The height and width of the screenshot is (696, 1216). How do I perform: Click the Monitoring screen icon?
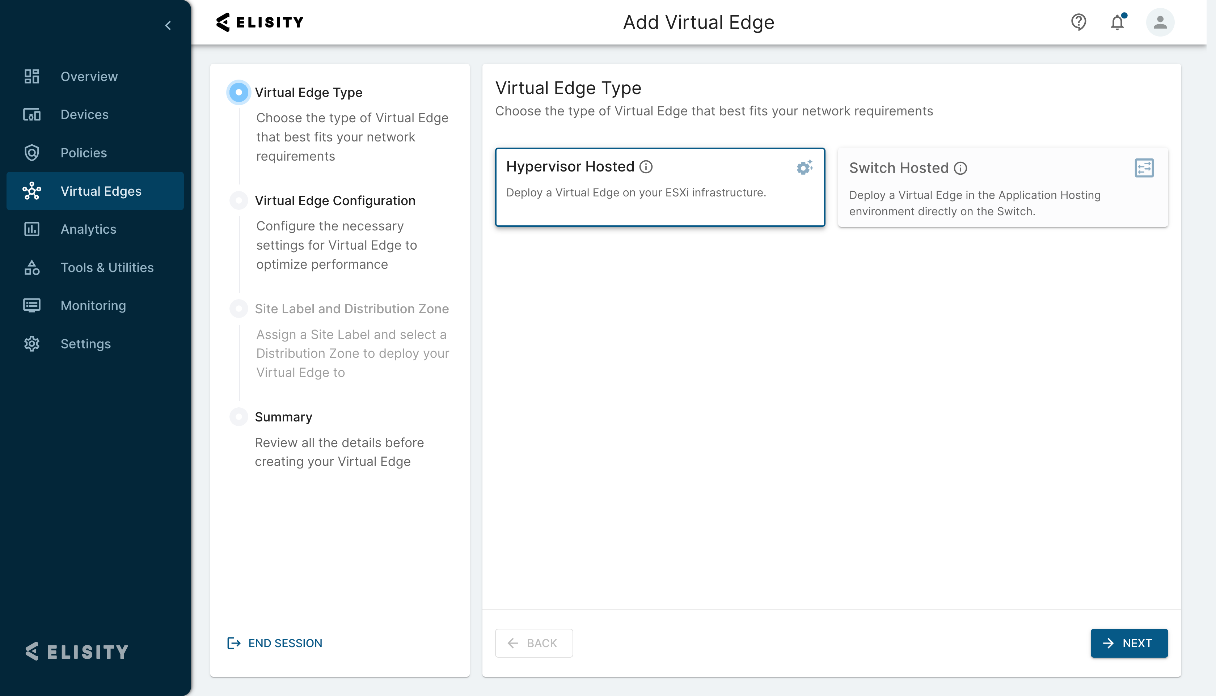31,305
